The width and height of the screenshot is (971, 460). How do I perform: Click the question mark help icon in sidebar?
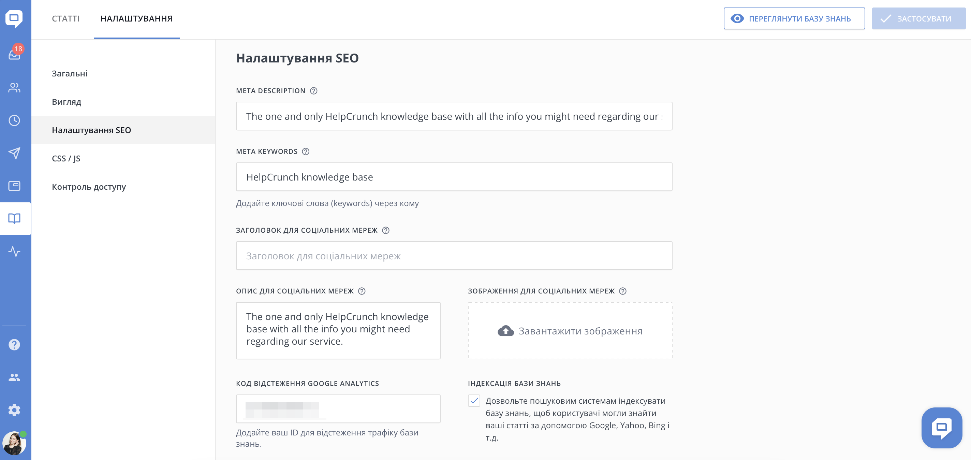14,345
